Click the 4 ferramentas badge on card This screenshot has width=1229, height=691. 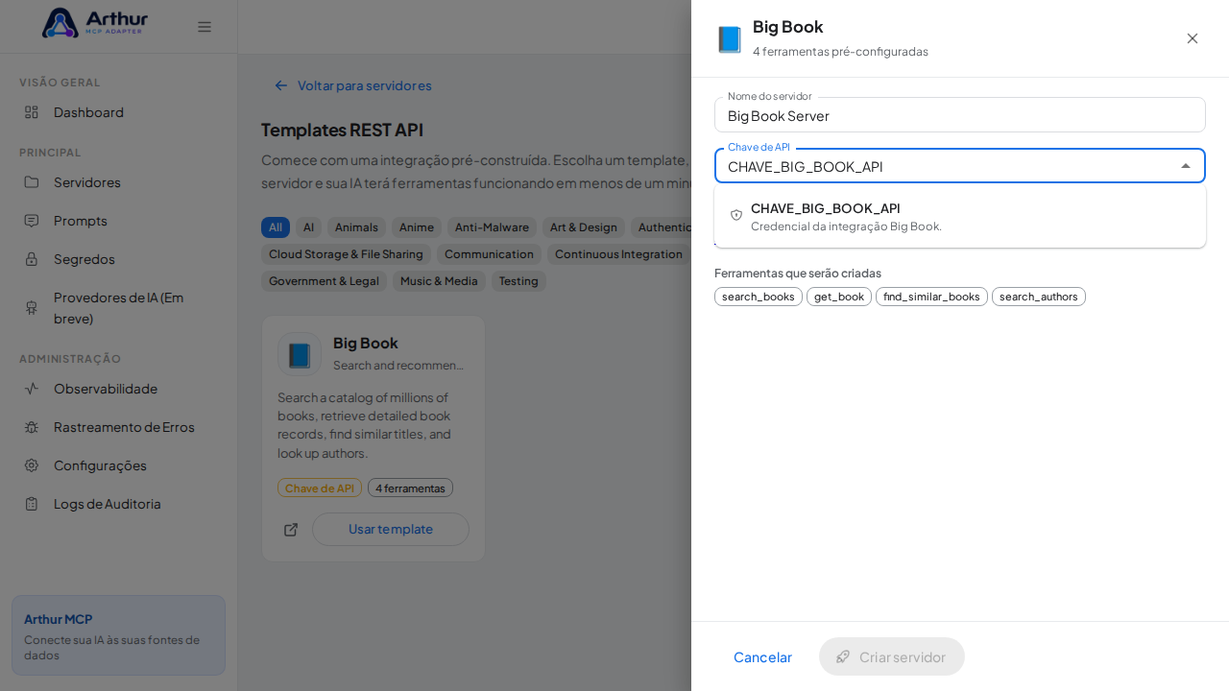pyautogui.click(x=410, y=488)
